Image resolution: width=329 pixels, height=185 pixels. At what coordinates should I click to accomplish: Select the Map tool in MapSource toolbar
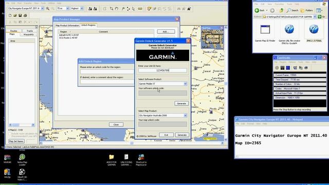[105, 9]
